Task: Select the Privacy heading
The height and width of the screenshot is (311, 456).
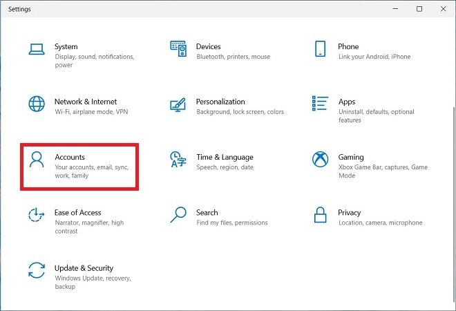Action: coord(349,213)
